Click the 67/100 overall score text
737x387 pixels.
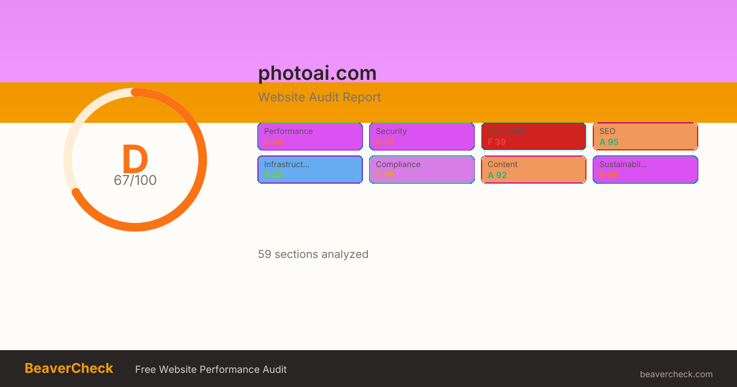(135, 181)
